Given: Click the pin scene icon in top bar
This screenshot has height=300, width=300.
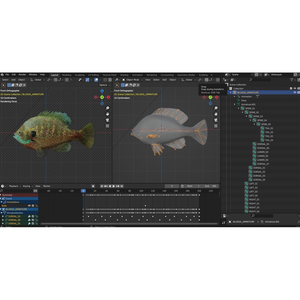Looking at the screenshot, I should click(x=252, y=75).
